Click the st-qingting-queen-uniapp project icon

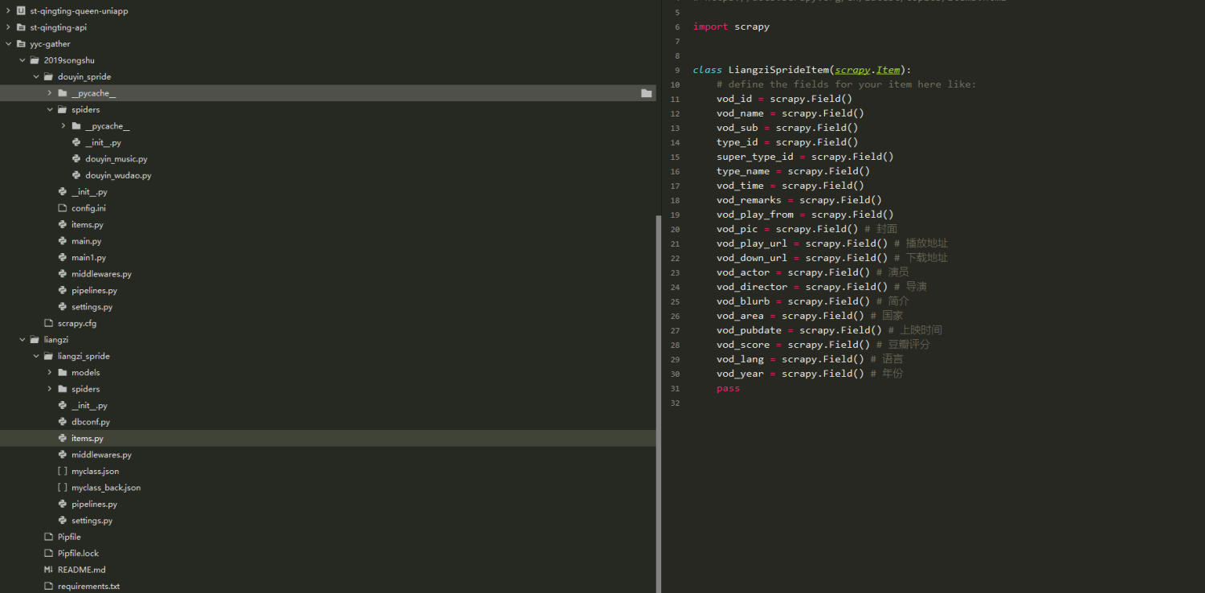(21, 11)
